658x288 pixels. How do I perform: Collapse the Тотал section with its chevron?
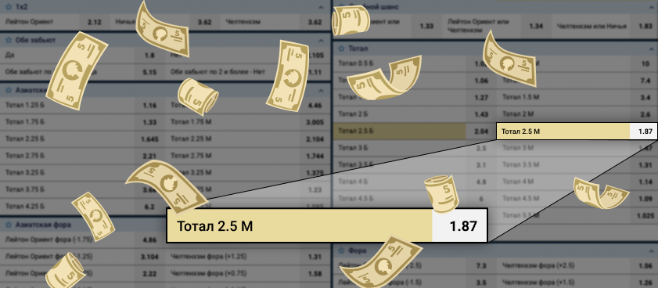click(651, 49)
